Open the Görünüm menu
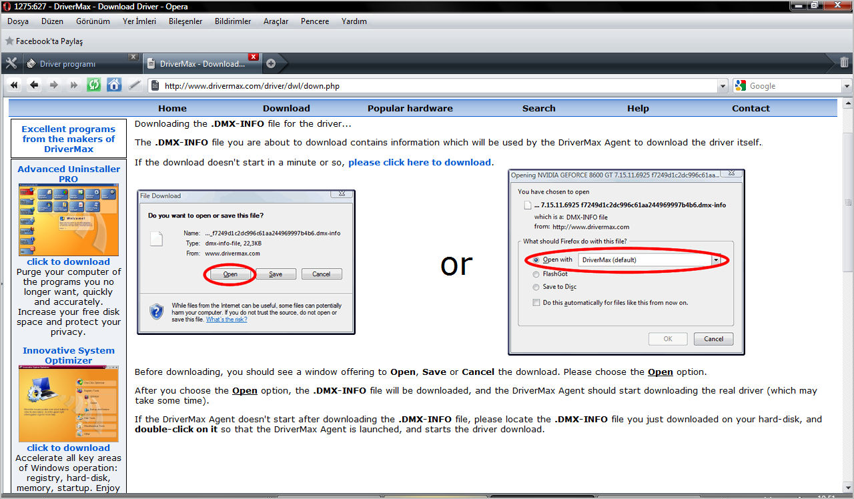Screen dimensions: 854x499 coord(93,21)
